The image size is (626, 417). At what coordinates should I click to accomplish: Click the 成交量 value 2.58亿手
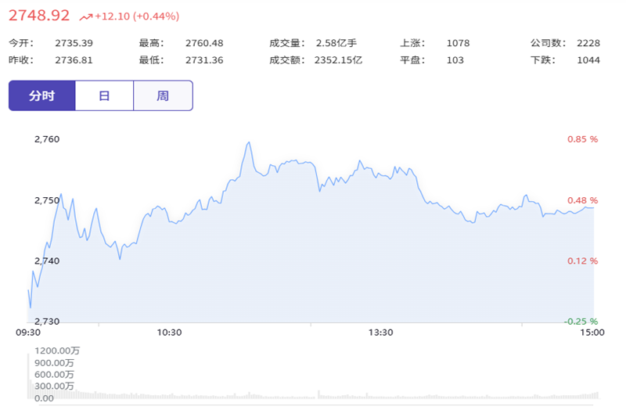(336, 43)
